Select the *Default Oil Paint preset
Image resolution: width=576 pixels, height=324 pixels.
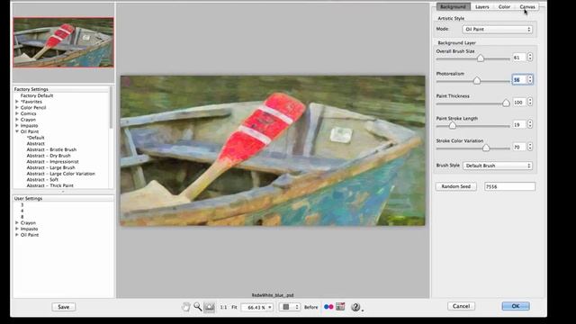click(35, 138)
